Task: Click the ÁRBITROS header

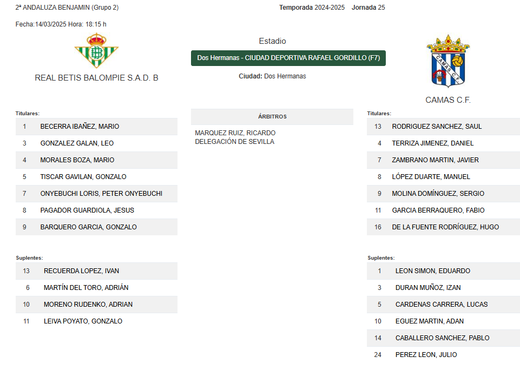Action: pyautogui.click(x=272, y=117)
